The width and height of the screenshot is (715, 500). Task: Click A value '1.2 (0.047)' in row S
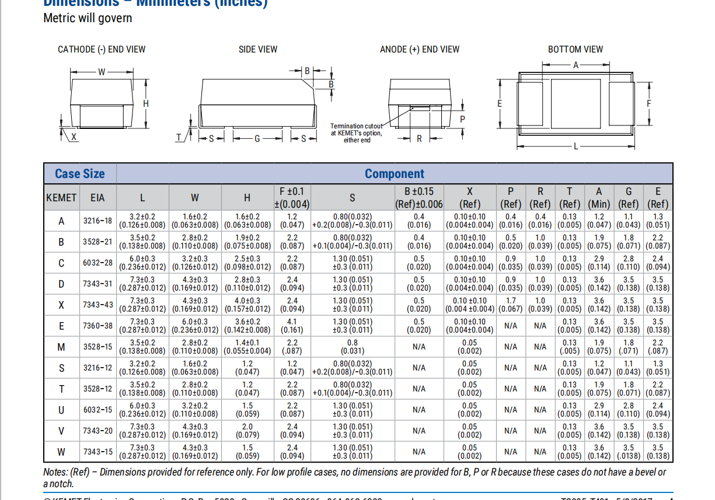[599, 368]
